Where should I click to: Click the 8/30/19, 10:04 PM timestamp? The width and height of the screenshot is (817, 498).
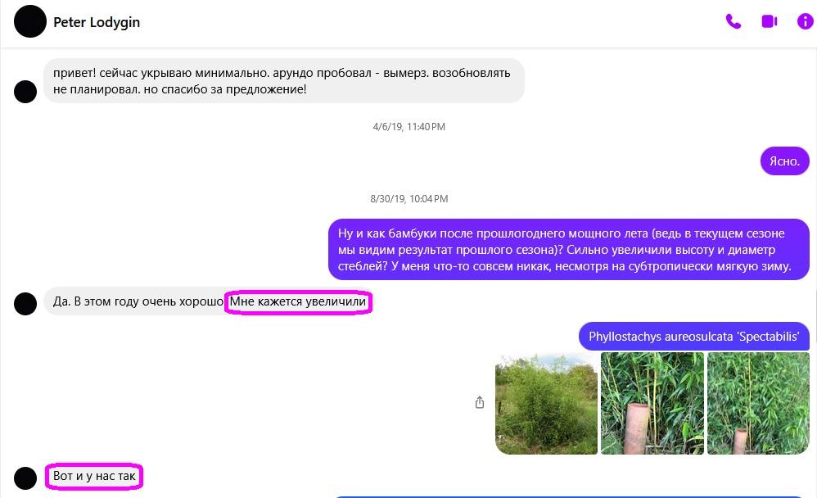408,199
